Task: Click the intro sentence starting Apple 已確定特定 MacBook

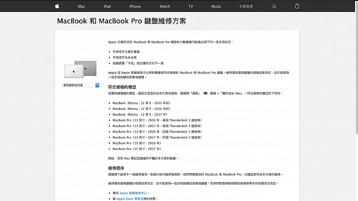Action: click(x=171, y=42)
